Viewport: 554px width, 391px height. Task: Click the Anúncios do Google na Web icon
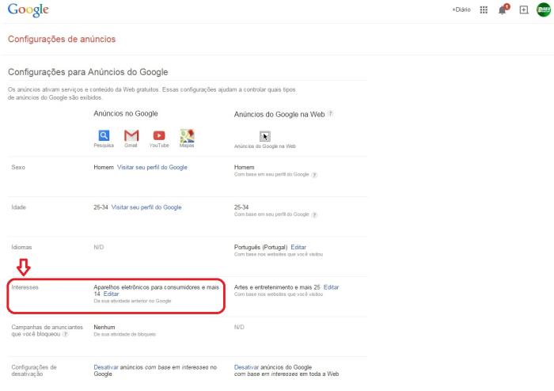pos(265,136)
